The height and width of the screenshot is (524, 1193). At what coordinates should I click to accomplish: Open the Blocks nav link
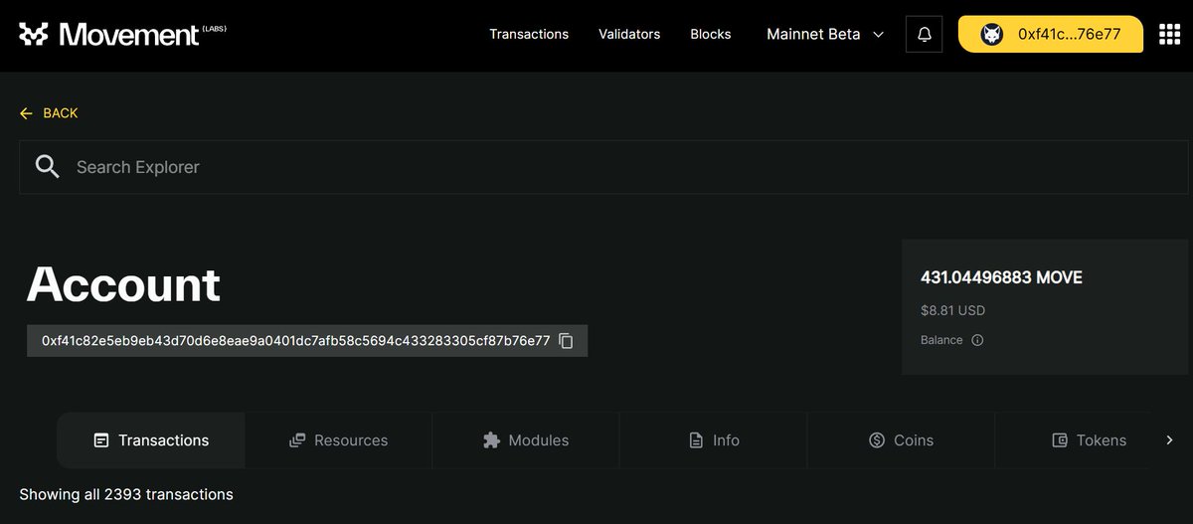coord(711,34)
